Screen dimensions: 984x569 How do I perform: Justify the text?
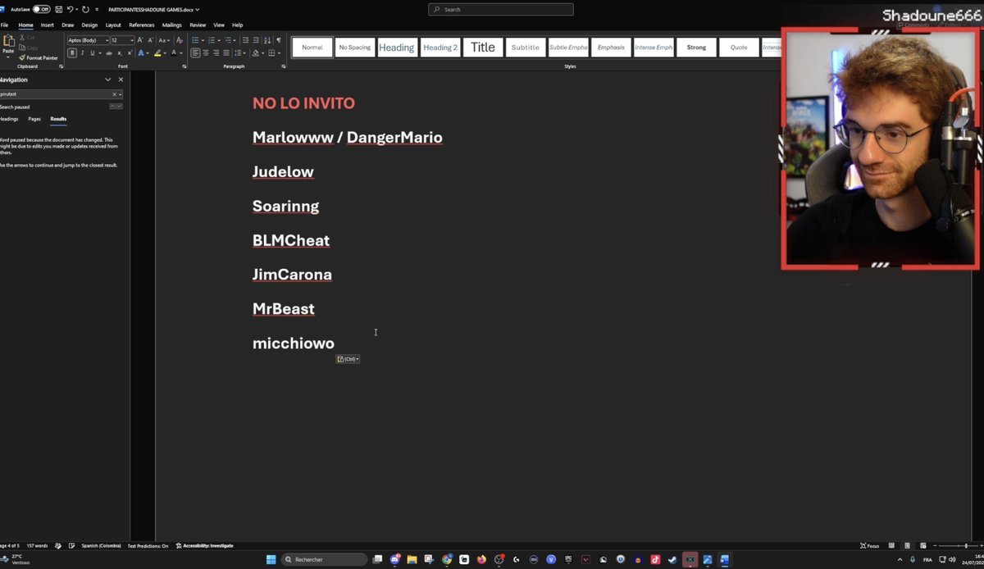pyautogui.click(x=226, y=52)
